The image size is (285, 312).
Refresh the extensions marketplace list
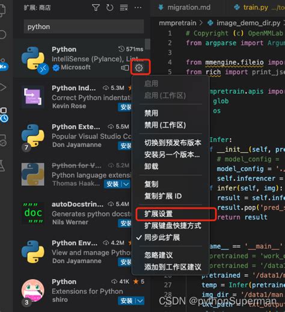109,8
